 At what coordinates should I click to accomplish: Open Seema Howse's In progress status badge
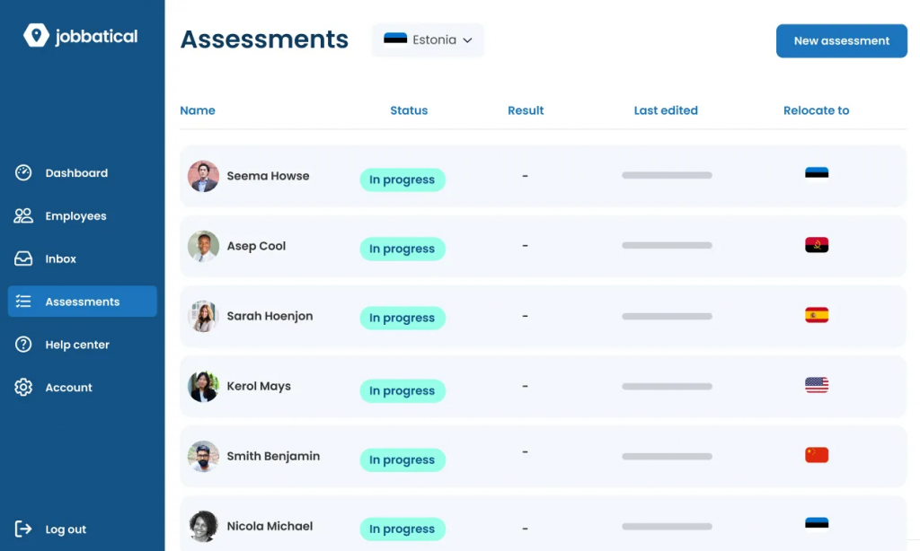coord(402,179)
